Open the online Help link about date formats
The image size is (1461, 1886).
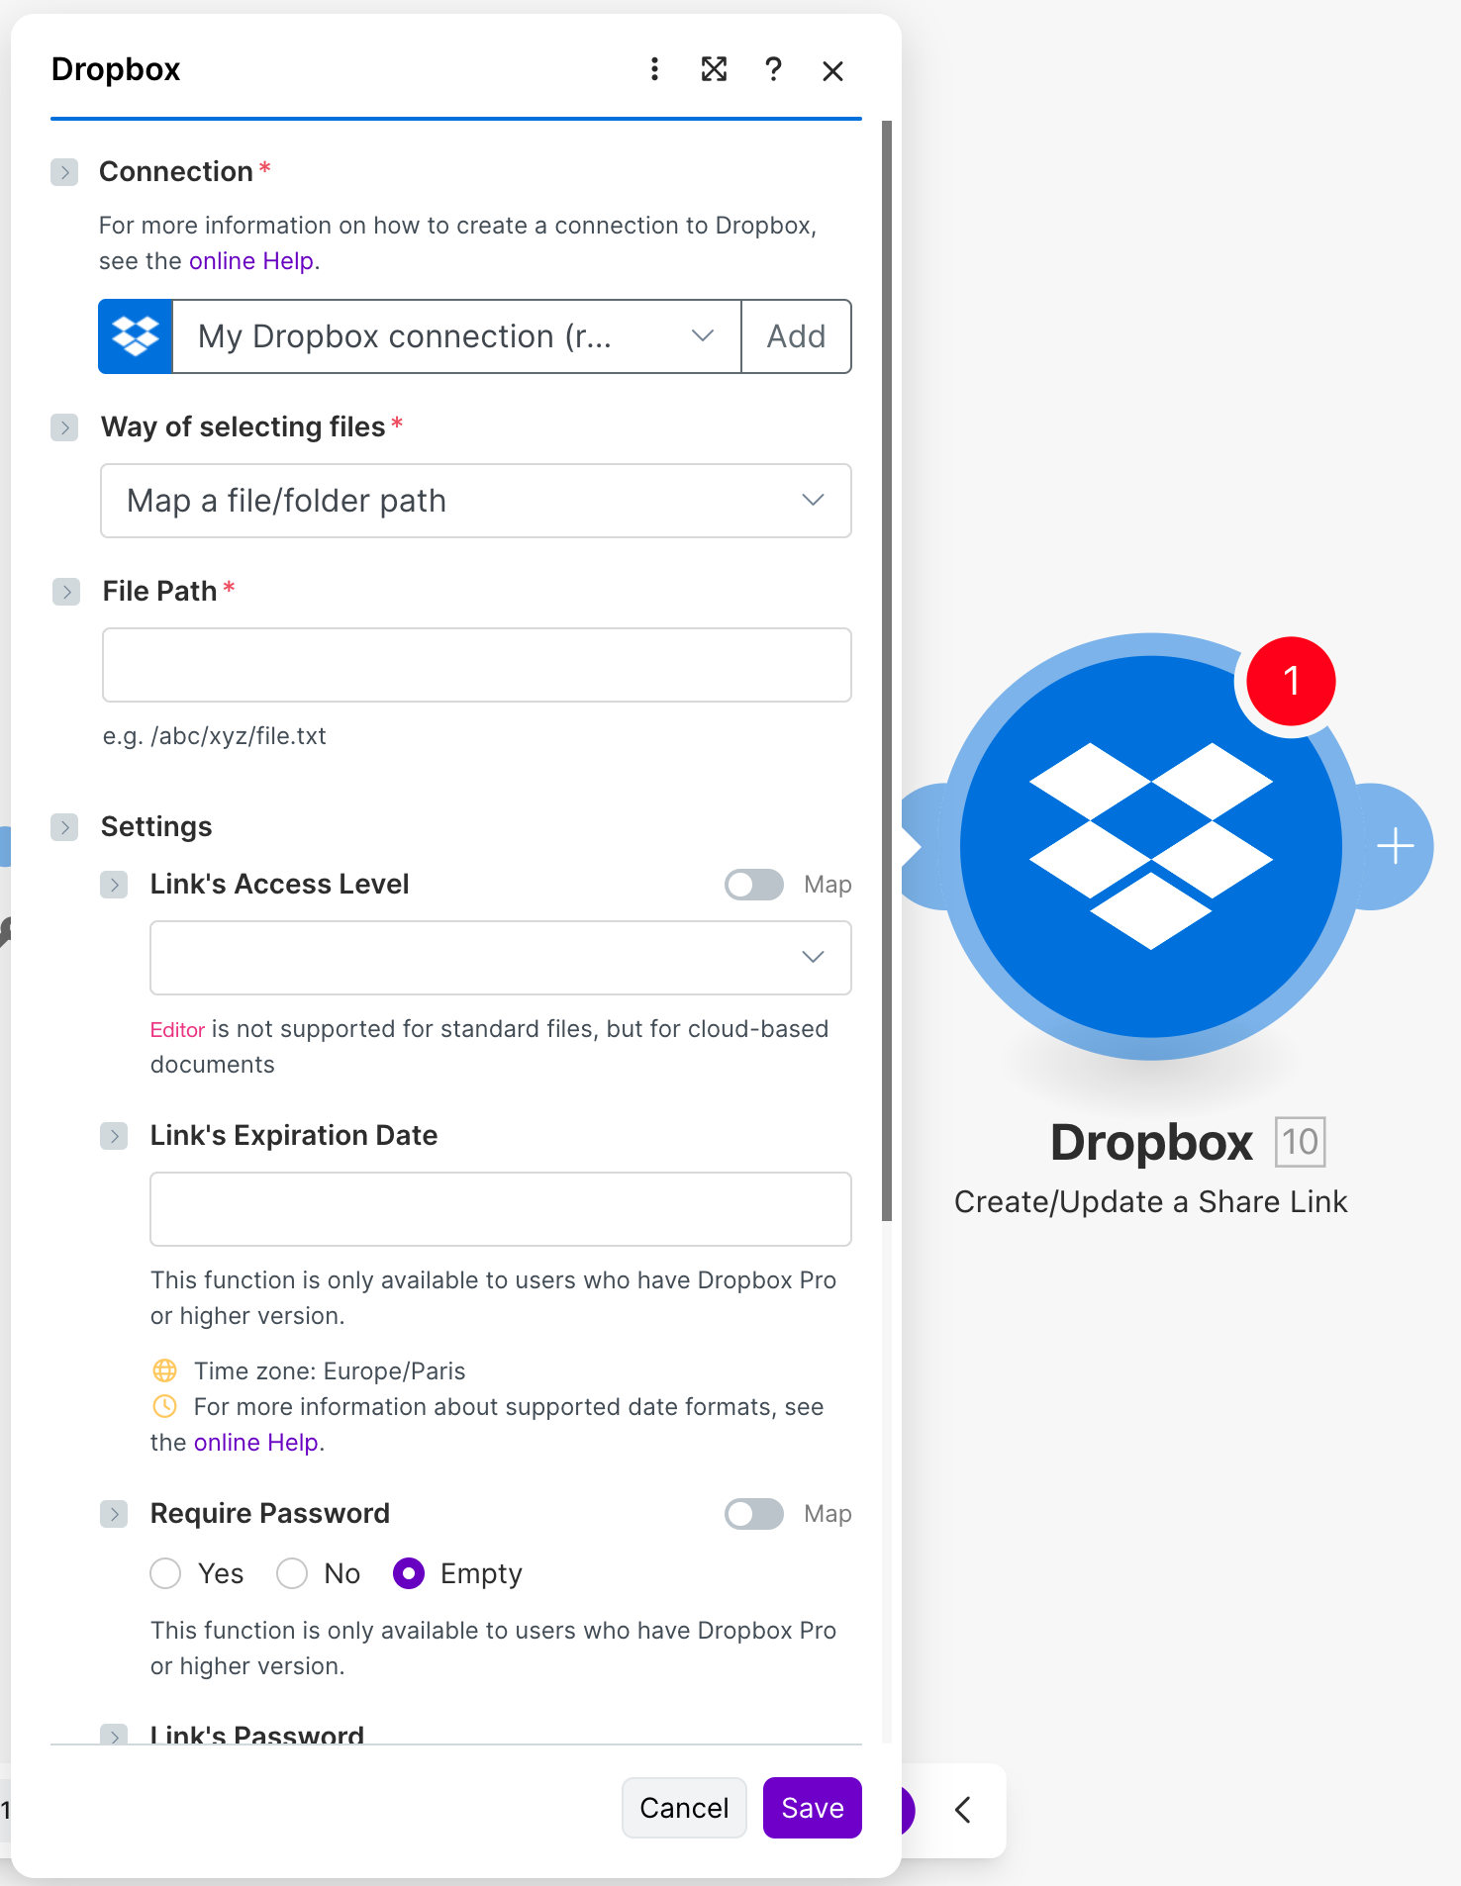tap(256, 1443)
